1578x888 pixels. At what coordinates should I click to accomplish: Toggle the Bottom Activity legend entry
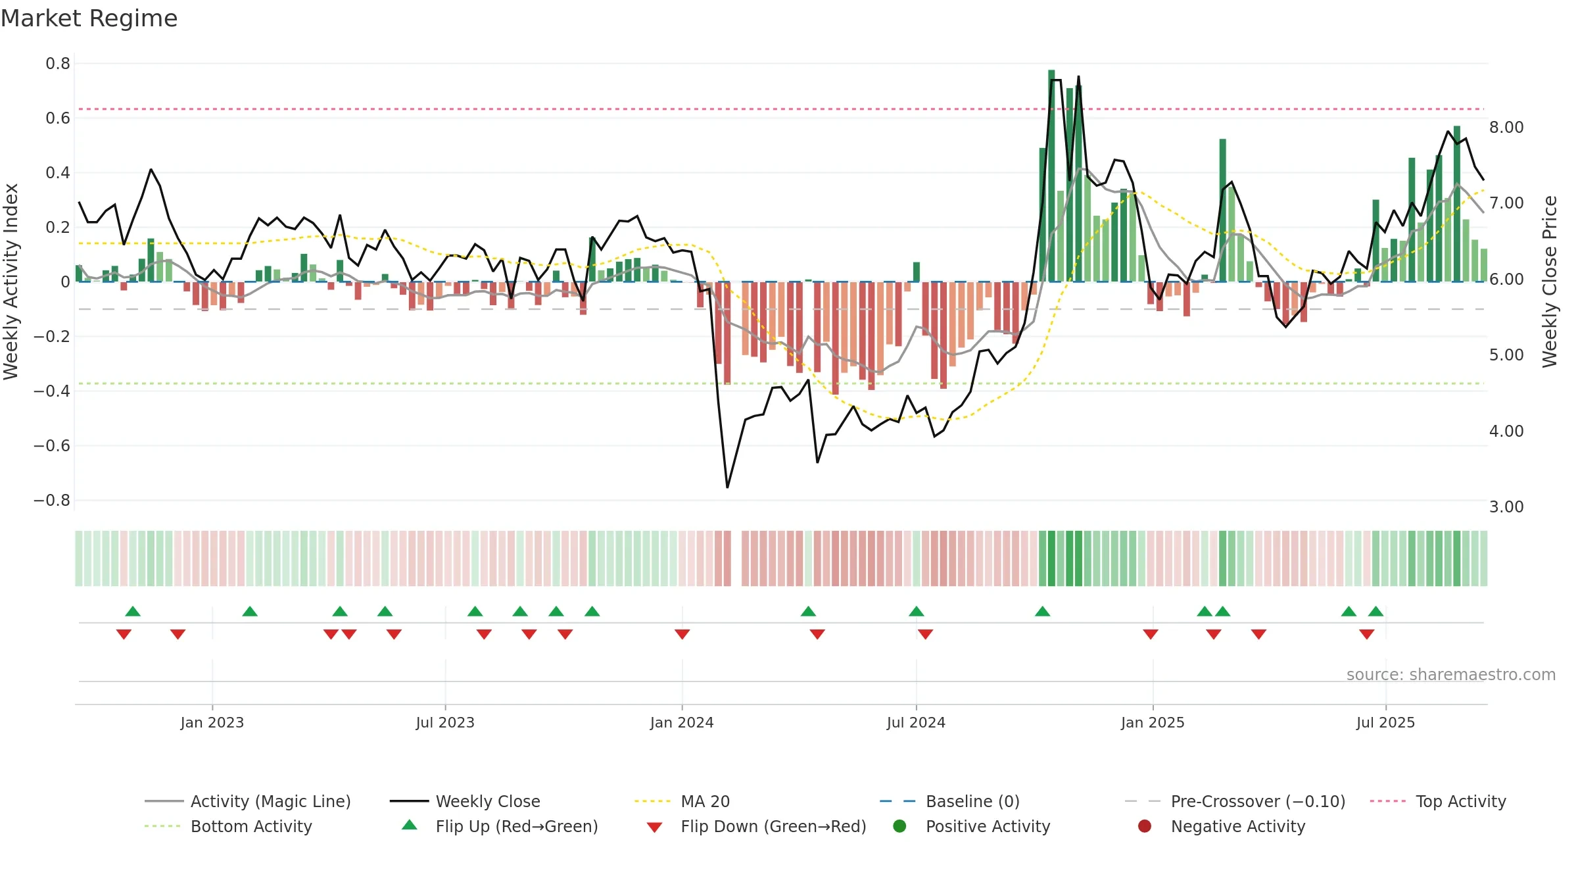tap(228, 826)
